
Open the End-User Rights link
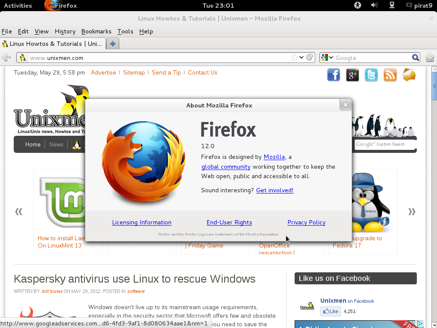click(229, 222)
